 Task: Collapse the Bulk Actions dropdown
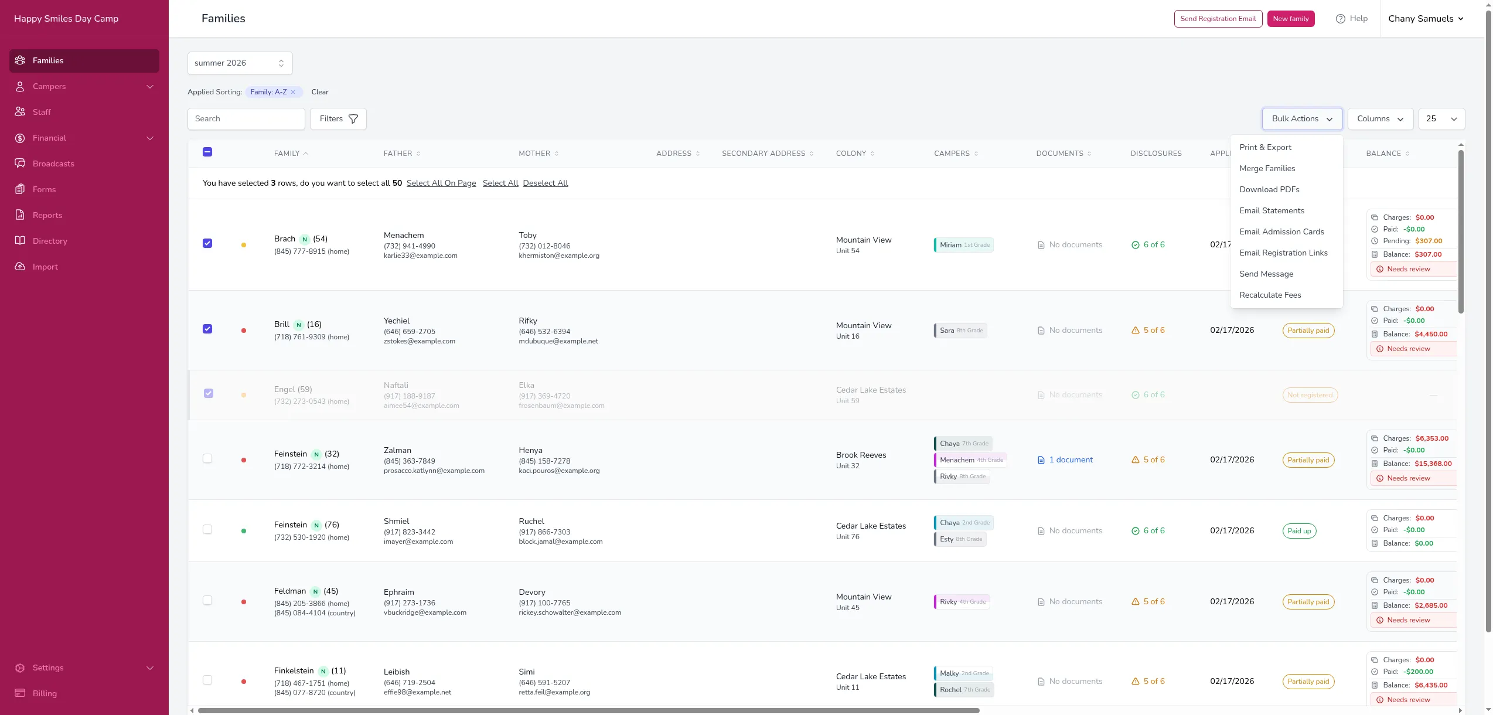[x=1302, y=119]
